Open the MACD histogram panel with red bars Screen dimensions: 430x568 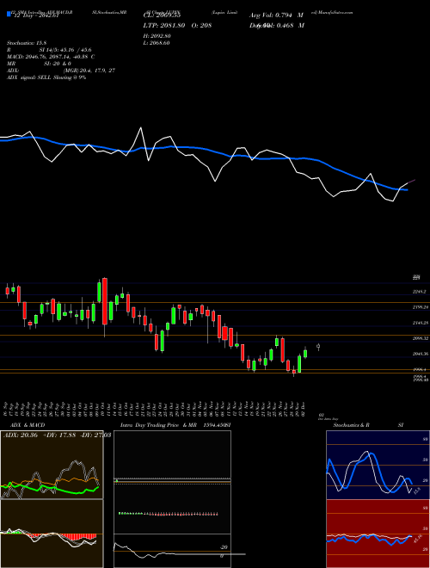[x=52, y=534]
